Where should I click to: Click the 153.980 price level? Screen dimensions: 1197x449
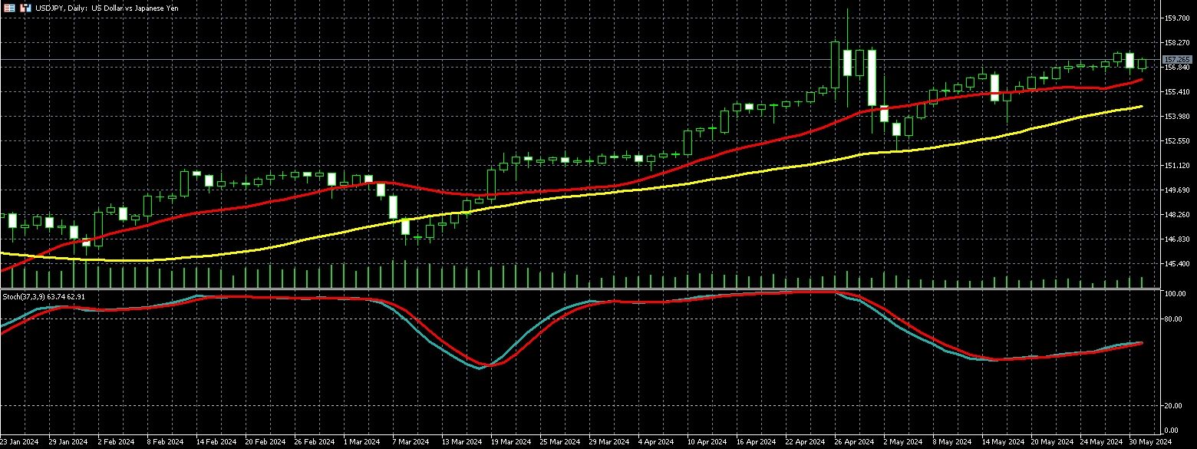tap(1176, 117)
